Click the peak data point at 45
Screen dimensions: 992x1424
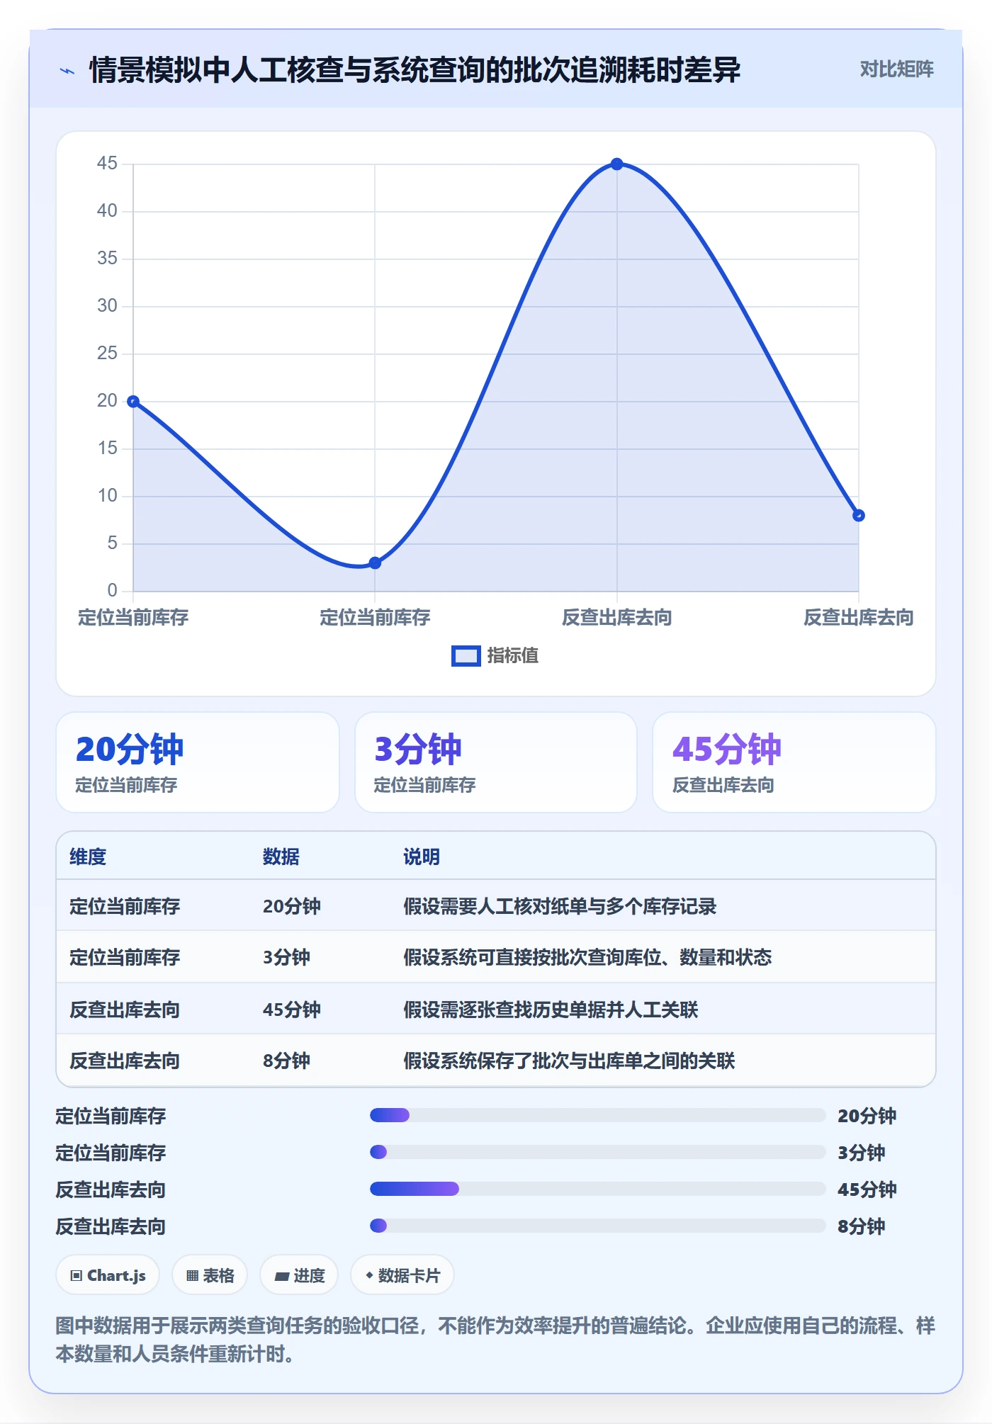pos(616,164)
